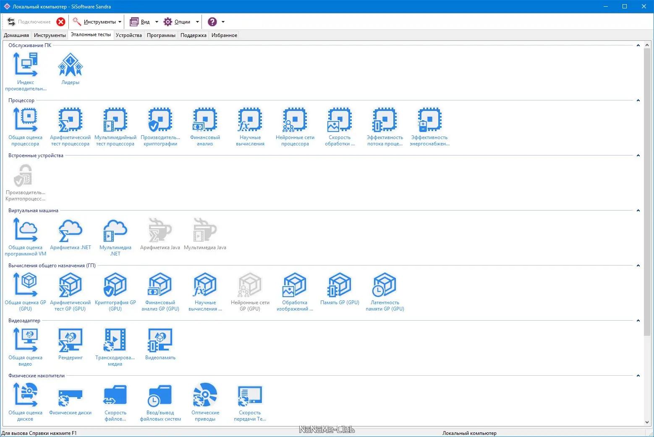Select the disabled Криптопроцессор performance icon
Image resolution: width=654 pixels, height=437 pixels.
pyautogui.click(x=26, y=182)
